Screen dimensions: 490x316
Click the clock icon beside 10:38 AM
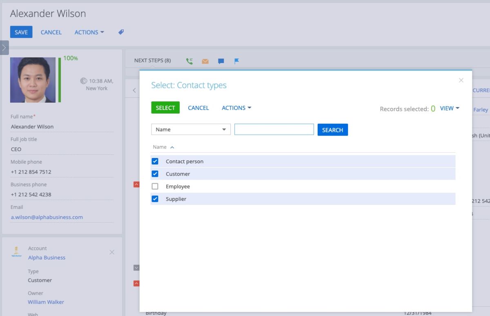[x=84, y=81]
